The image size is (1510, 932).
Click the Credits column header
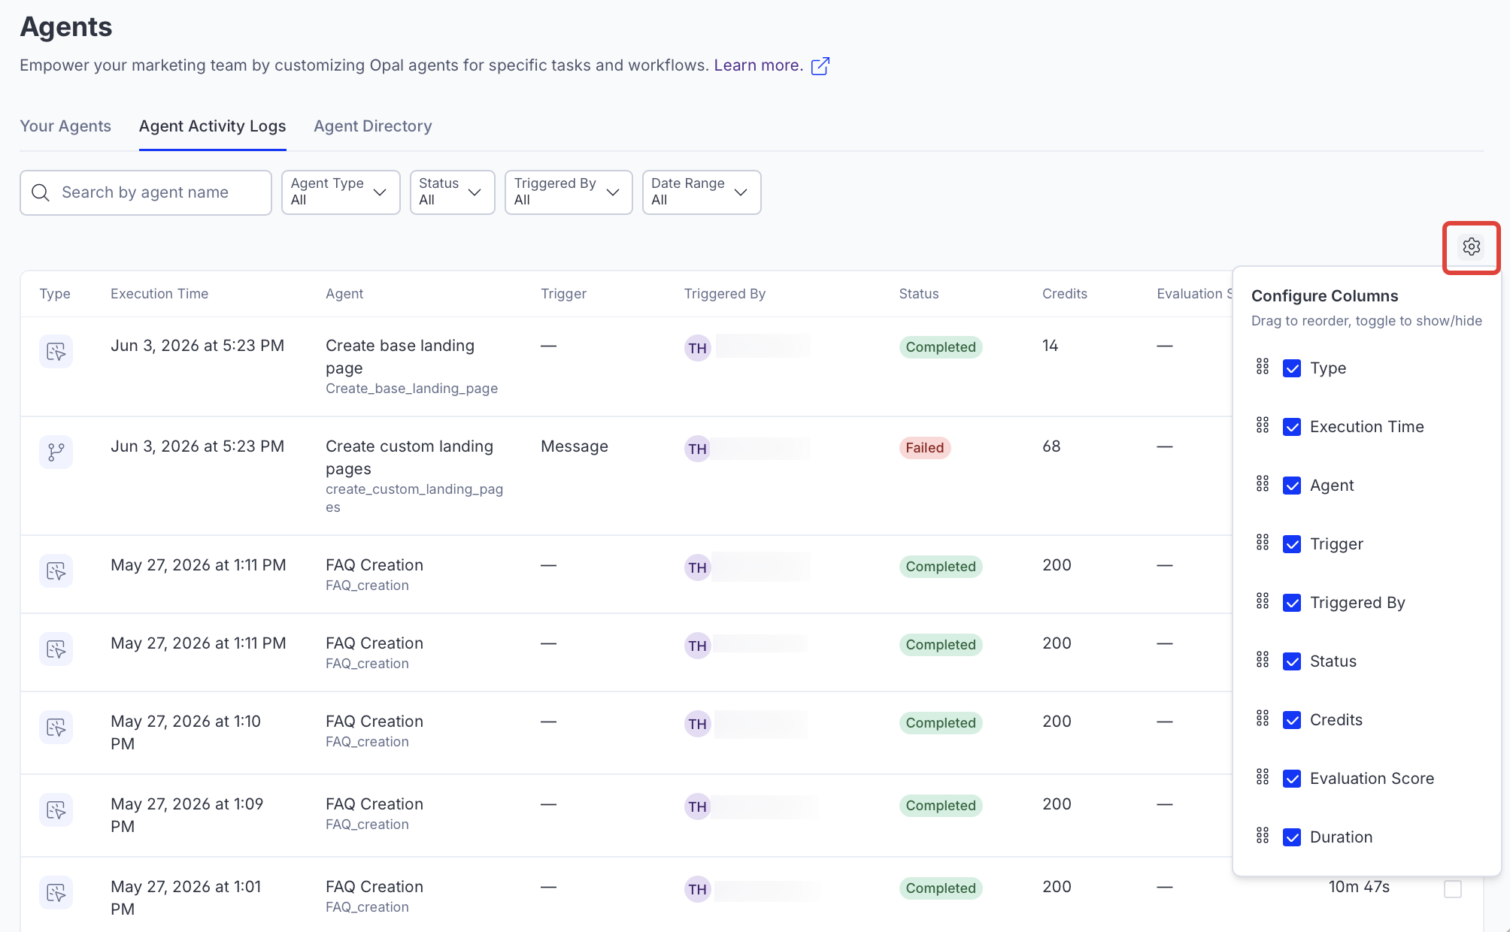point(1065,294)
